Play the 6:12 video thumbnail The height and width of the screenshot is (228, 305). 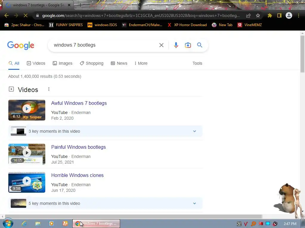pyautogui.click(x=27, y=110)
